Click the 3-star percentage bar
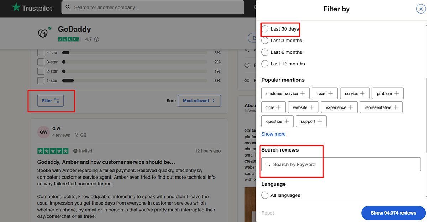Viewport: 427px width, 222px height. click(x=135, y=62)
